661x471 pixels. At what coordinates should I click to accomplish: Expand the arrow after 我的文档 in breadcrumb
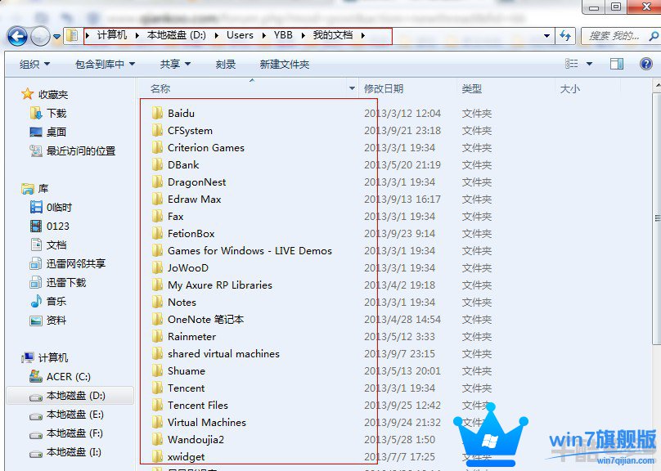(363, 35)
